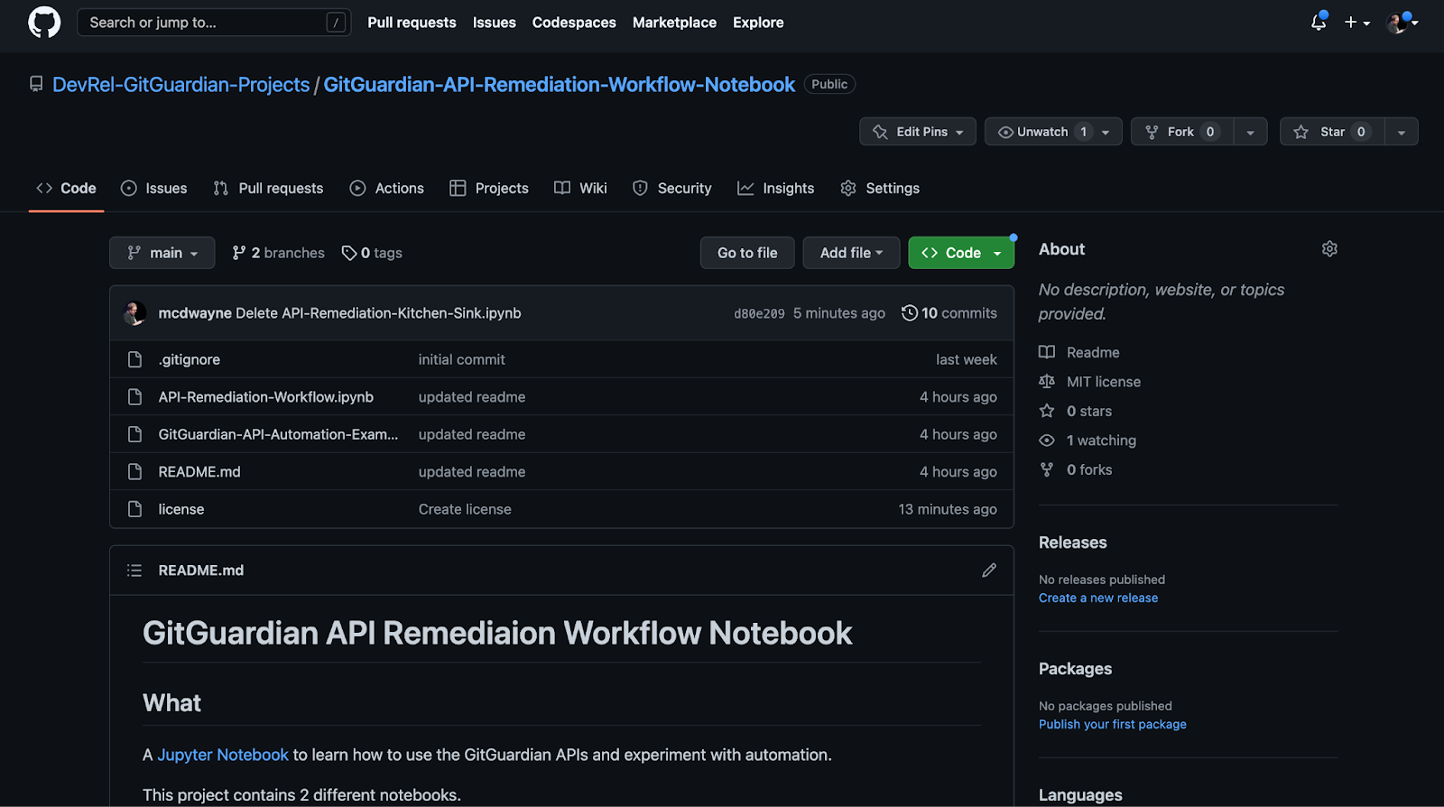Open the main branch selector

tap(162, 253)
